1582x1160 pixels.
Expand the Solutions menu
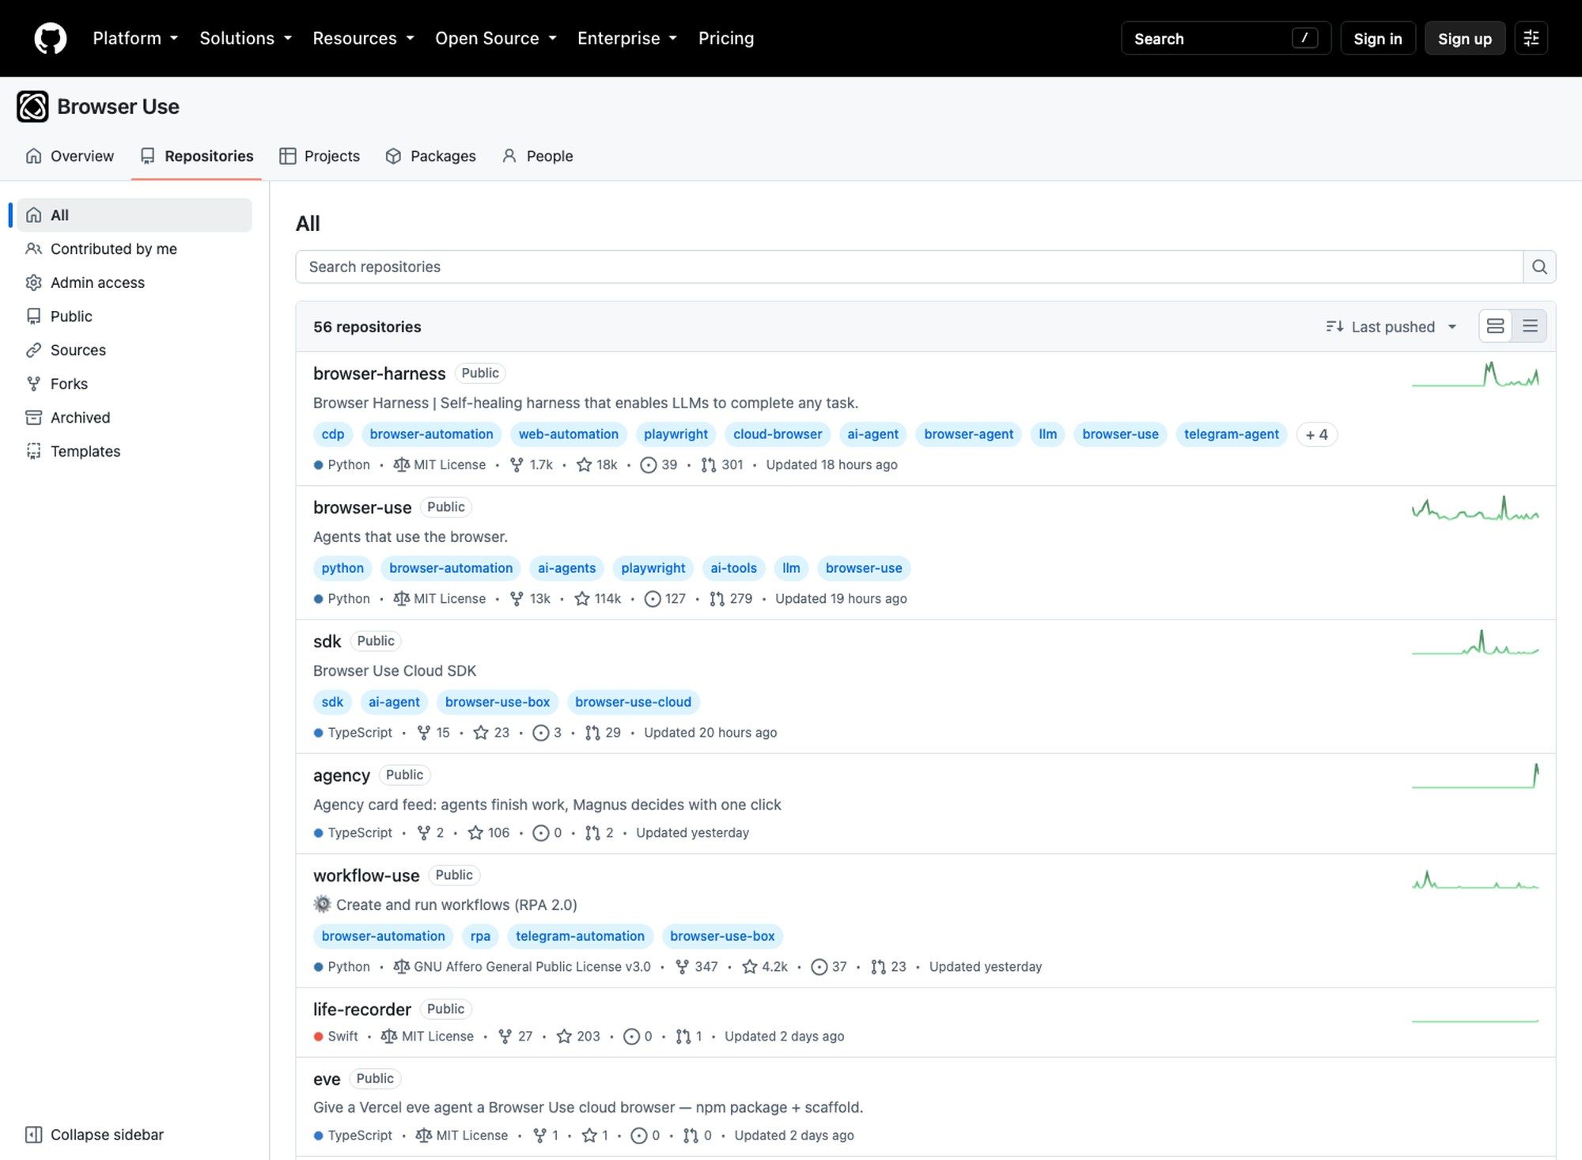[x=245, y=38]
